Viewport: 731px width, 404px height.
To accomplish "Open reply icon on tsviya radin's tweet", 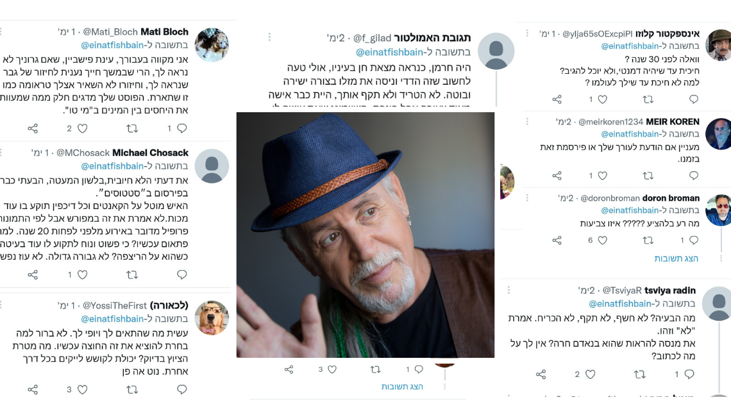I will click(x=689, y=374).
